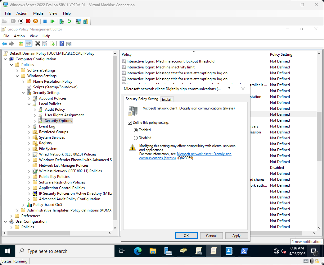Click the muted volume tray icon

pos(284,251)
